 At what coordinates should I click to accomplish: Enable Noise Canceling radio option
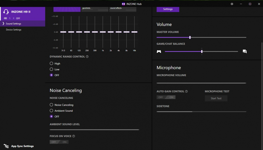(x=51, y=105)
